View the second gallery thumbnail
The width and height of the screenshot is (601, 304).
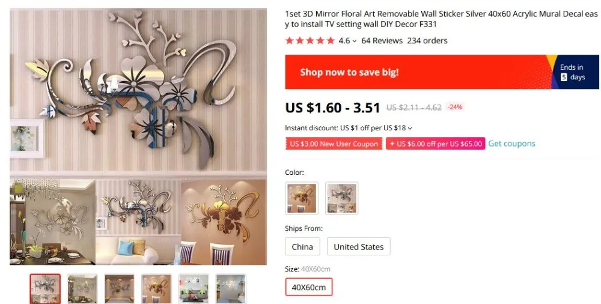(82, 289)
